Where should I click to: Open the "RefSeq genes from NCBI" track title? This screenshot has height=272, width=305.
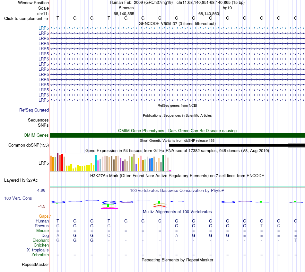[177, 105]
